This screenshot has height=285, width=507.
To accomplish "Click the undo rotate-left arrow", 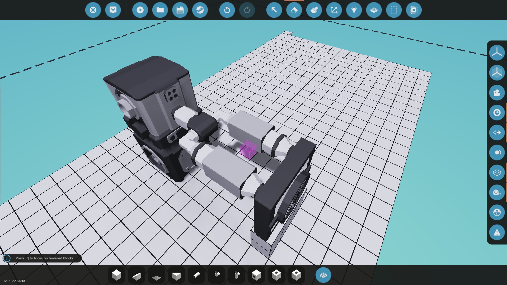I will pyautogui.click(x=227, y=10).
